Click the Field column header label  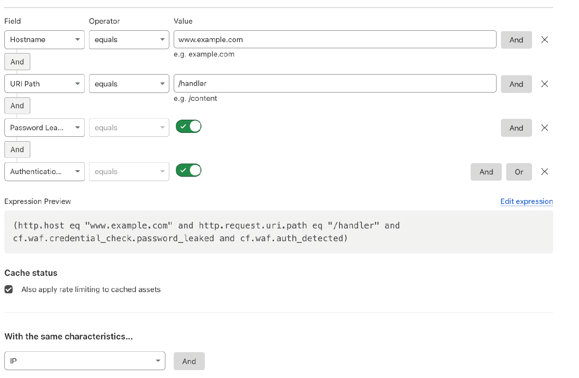12,21
